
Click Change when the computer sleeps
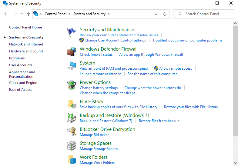pyautogui.click(x=107, y=93)
